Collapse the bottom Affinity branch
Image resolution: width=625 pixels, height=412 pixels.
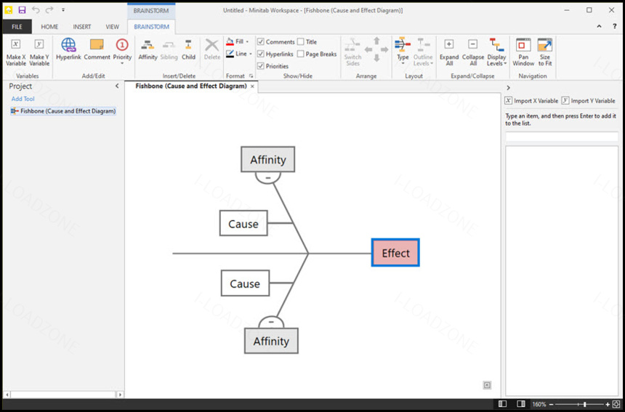point(271,322)
